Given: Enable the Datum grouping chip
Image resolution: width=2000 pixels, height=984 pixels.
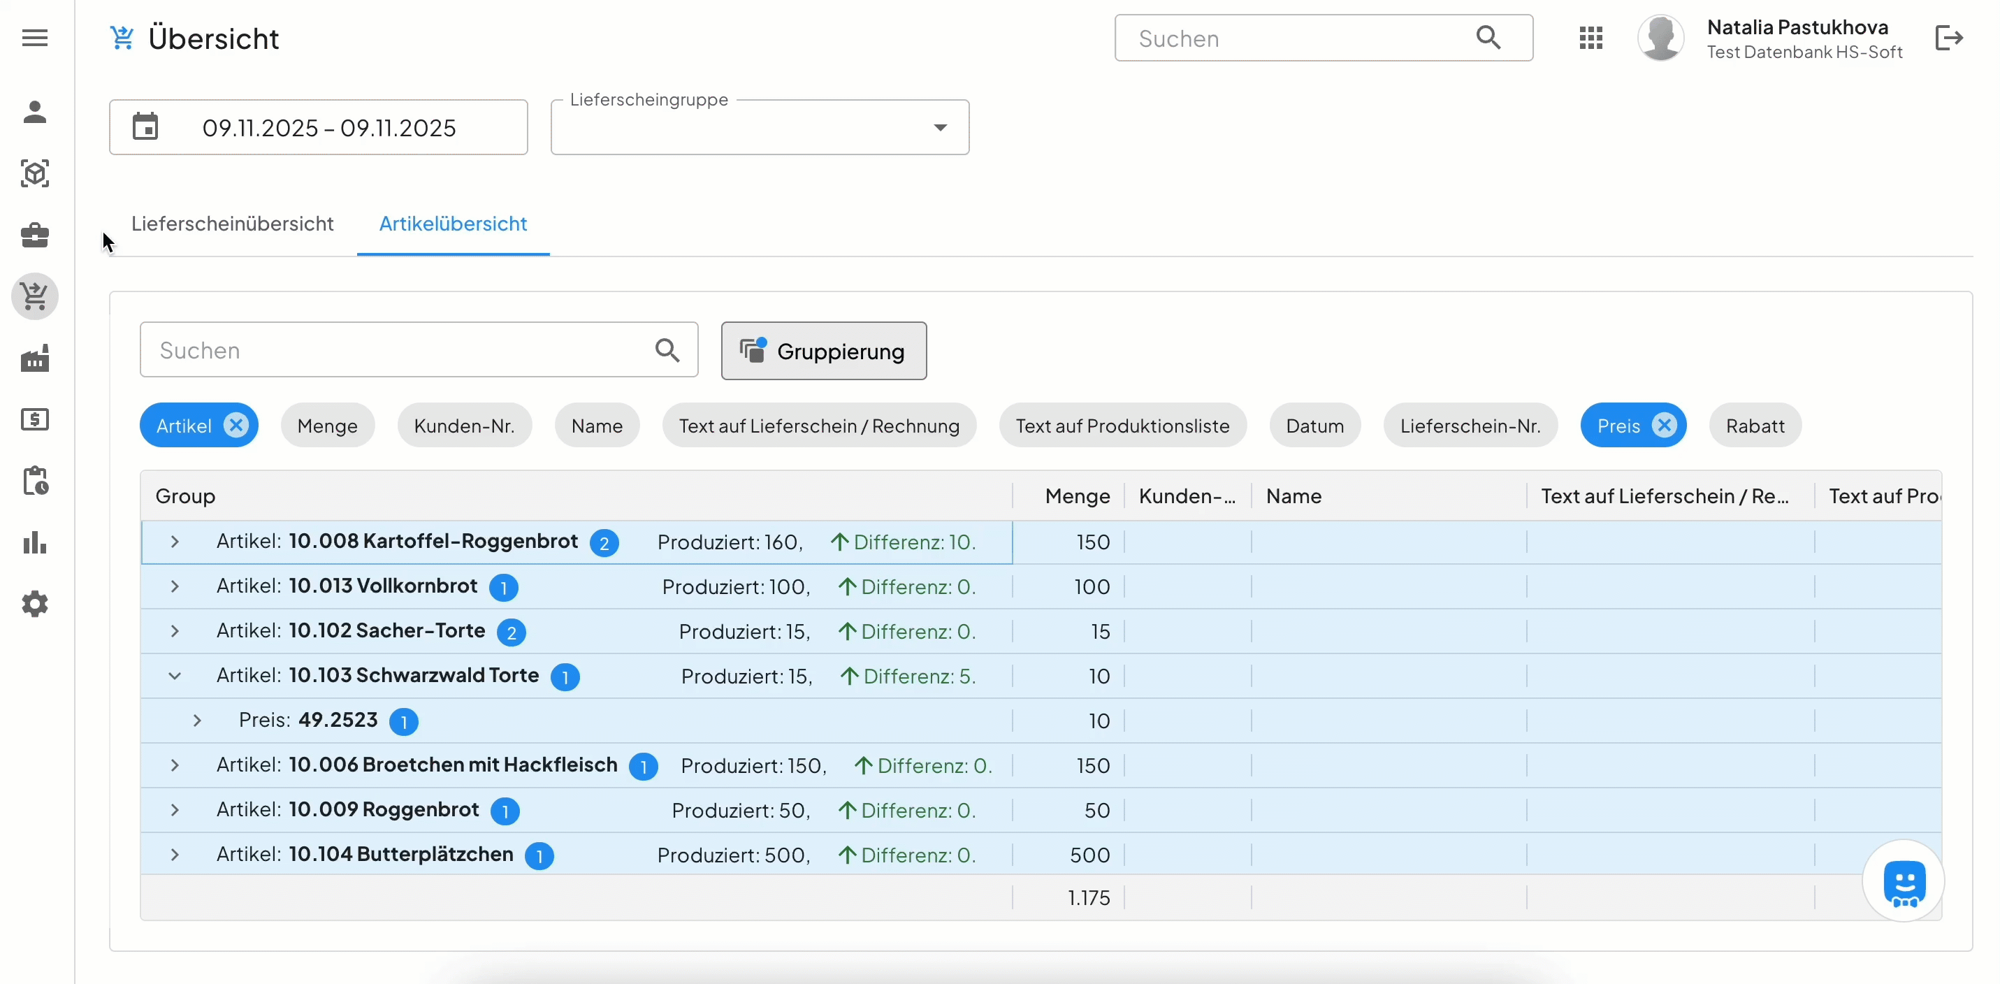Looking at the screenshot, I should [x=1314, y=426].
